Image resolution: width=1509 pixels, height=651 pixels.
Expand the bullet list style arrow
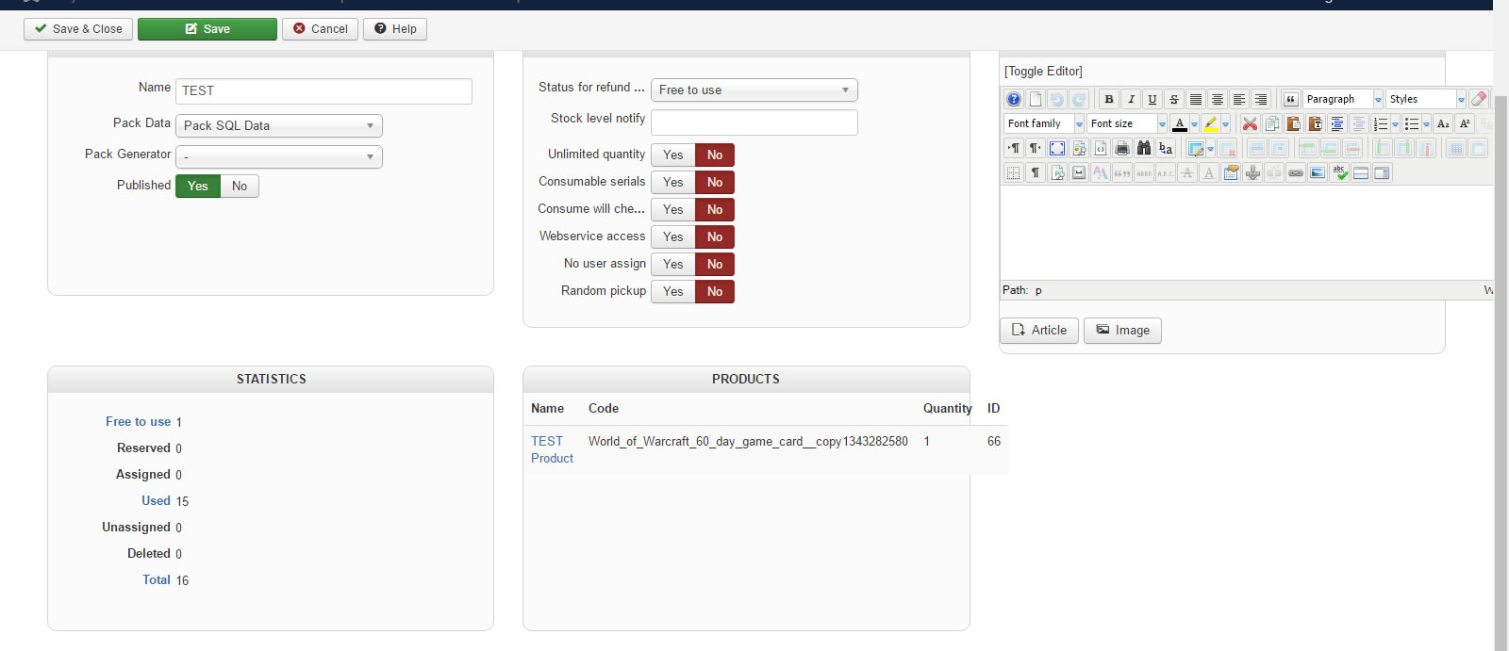[x=1426, y=124]
